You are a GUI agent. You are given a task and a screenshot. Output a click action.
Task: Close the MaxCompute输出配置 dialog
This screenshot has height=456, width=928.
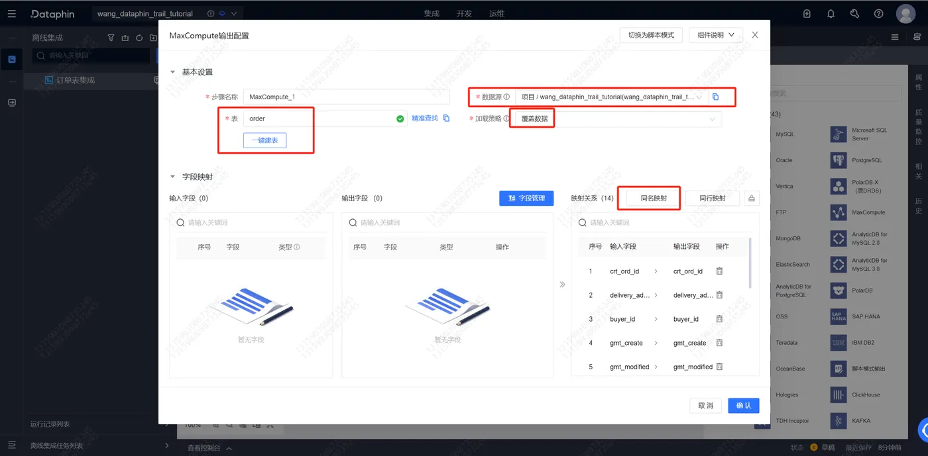755,35
